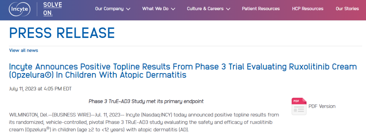Expand the What We Do chevron arrow

(173, 9)
